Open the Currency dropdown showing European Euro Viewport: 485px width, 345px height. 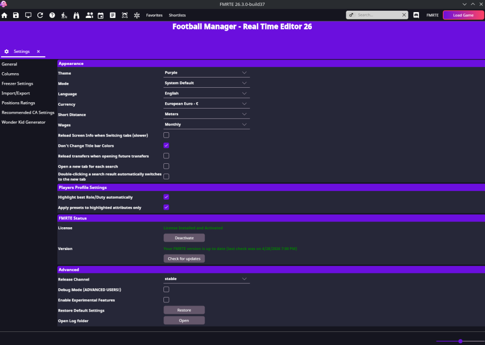206,104
